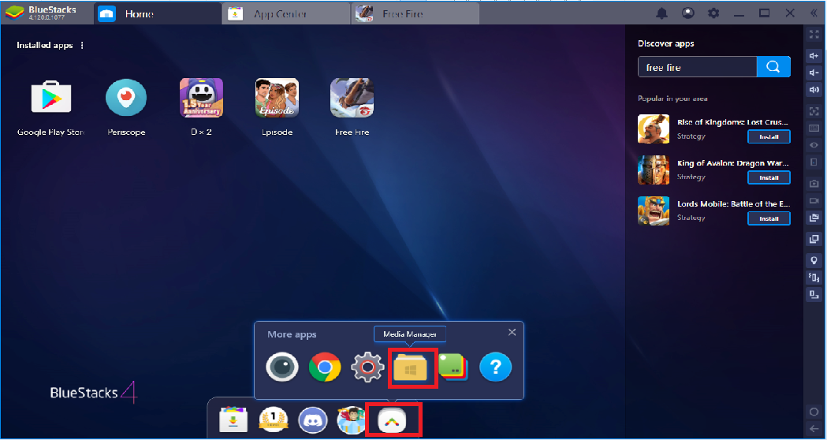Open the gold rank badge dock icon
The image size is (827, 440).
point(274,420)
